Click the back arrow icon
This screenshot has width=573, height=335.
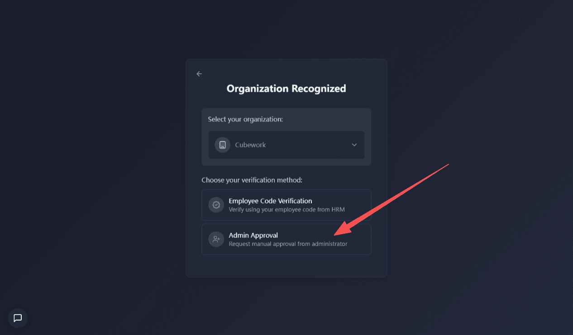click(199, 74)
